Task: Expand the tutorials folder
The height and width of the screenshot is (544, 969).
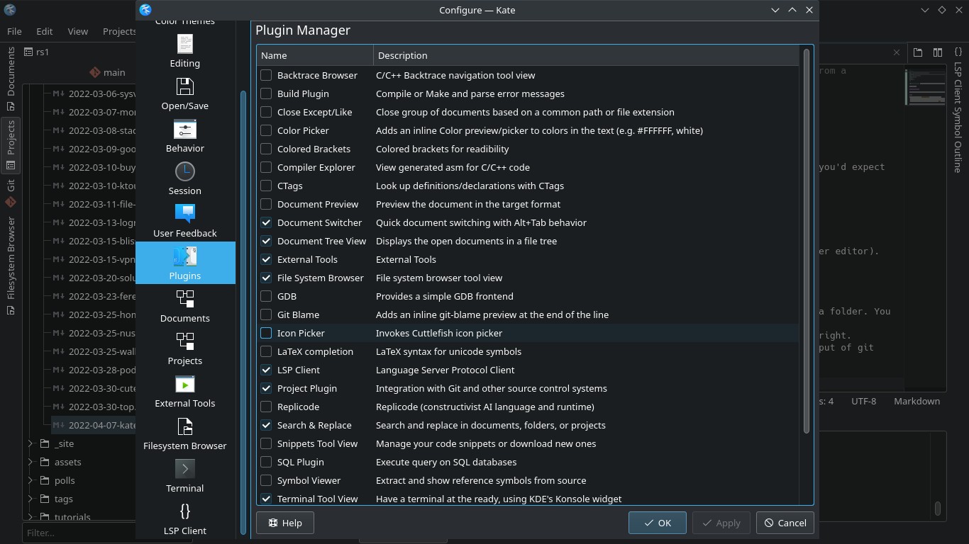Action: [x=30, y=517]
